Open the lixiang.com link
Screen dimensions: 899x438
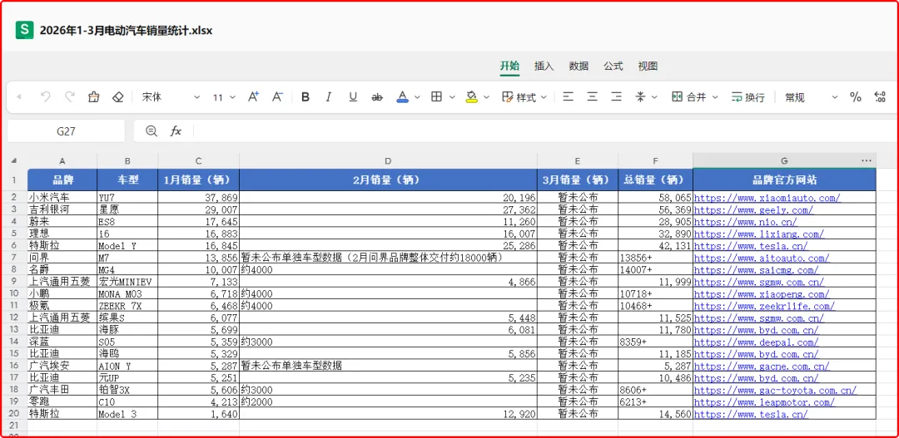[x=759, y=234]
